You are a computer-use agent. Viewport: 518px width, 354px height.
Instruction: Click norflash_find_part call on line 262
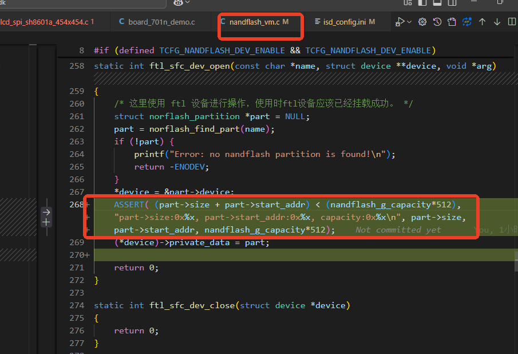(x=194, y=129)
